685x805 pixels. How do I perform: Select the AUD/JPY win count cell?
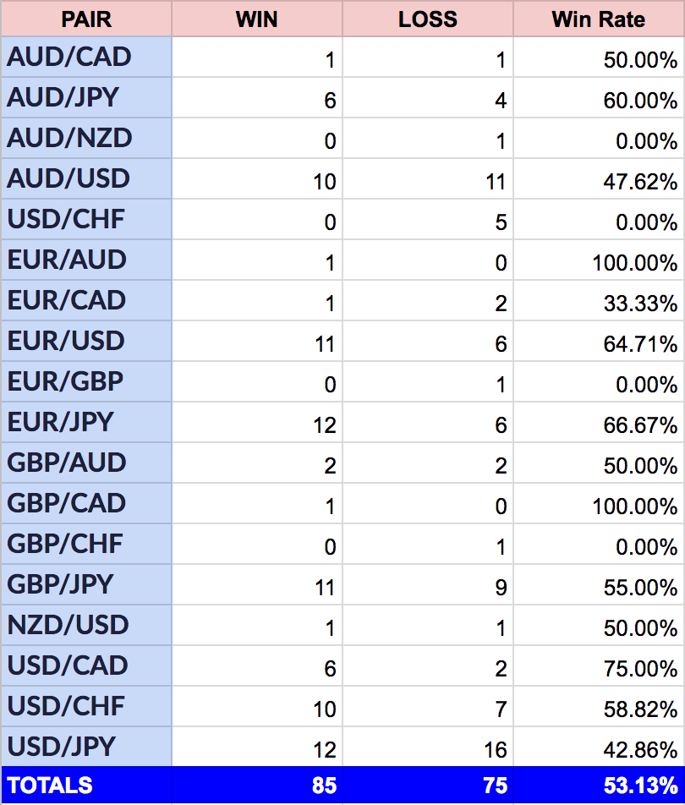click(x=257, y=97)
